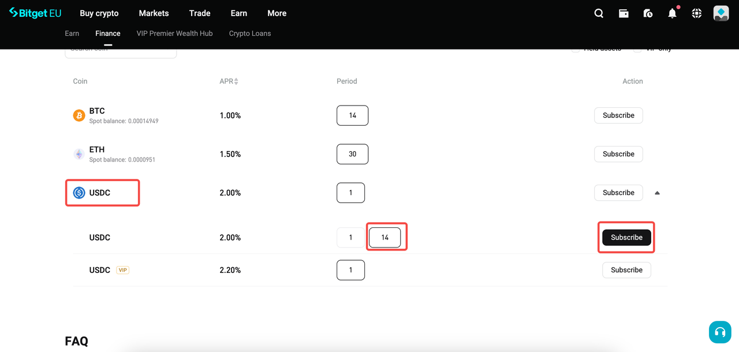Open the user profile avatar
This screenshot has width=739, height=352.
[x=721, y=13]
